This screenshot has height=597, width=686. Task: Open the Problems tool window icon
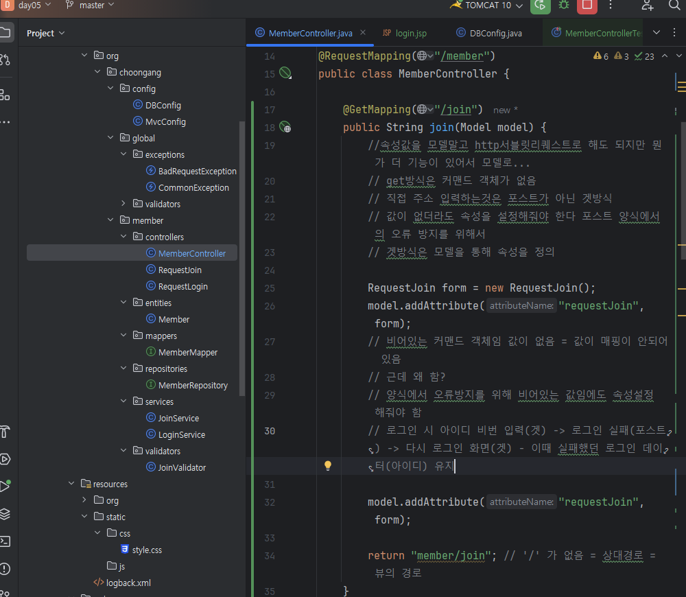pyautogui.click(x=5, y=569)
